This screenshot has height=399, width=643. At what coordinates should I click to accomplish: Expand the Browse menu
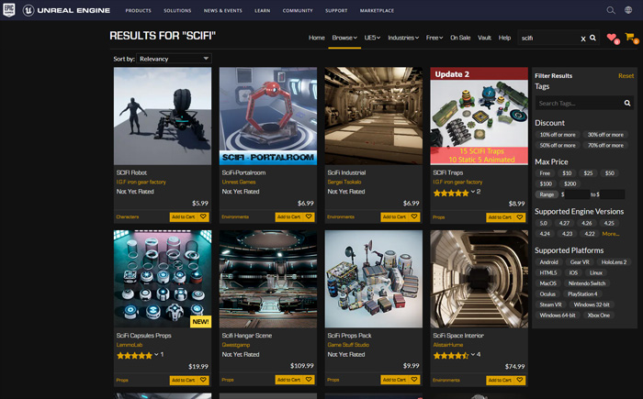pos(344,38)
